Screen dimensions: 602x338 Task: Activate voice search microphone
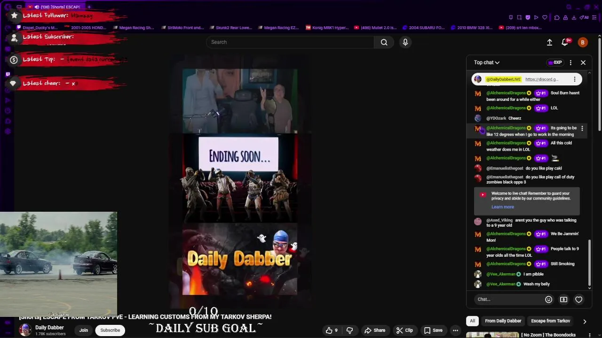(405, 42)
